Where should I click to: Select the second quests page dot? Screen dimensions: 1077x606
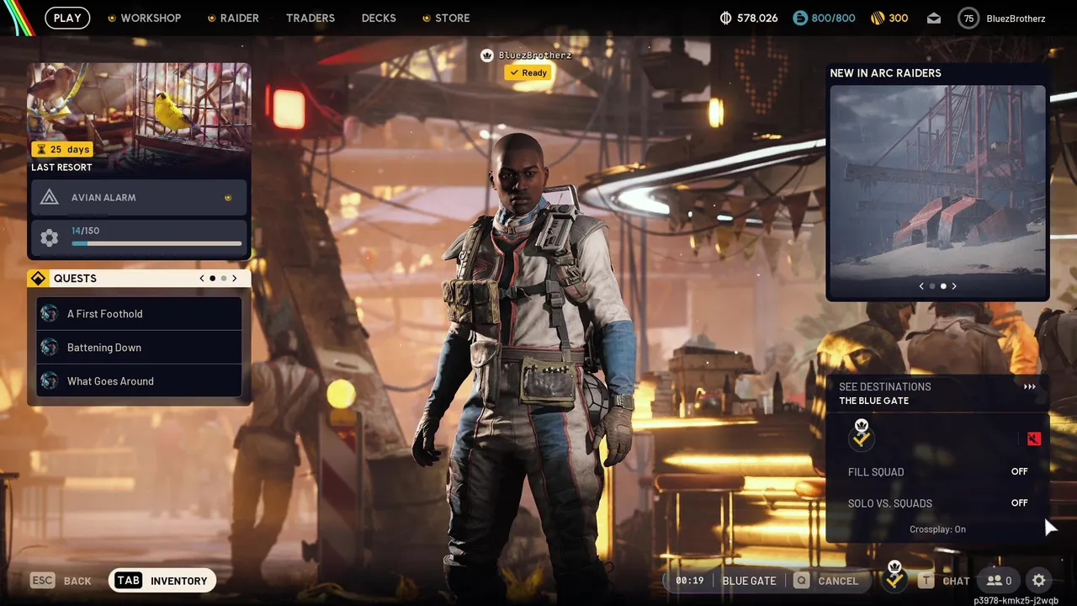point(224,279)
